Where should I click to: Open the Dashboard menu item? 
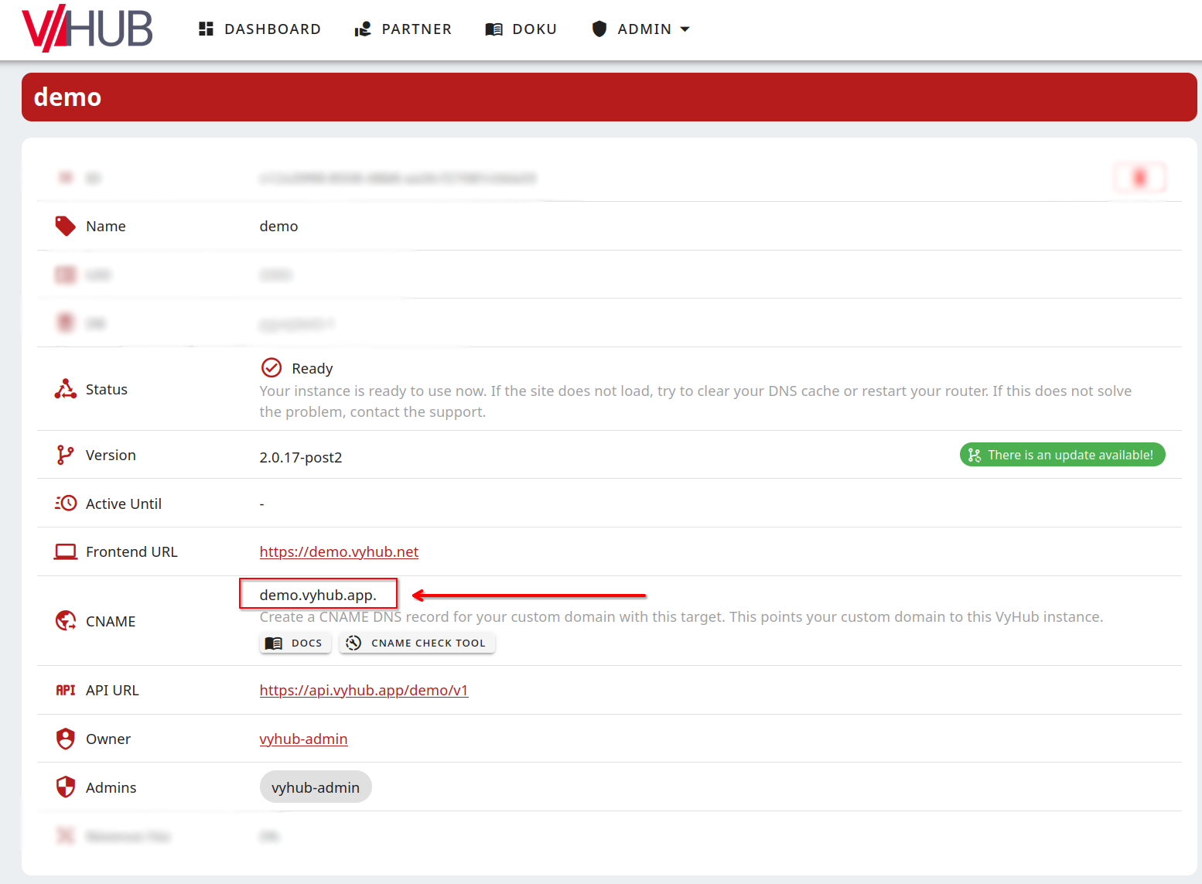click(x=260, y=29)
